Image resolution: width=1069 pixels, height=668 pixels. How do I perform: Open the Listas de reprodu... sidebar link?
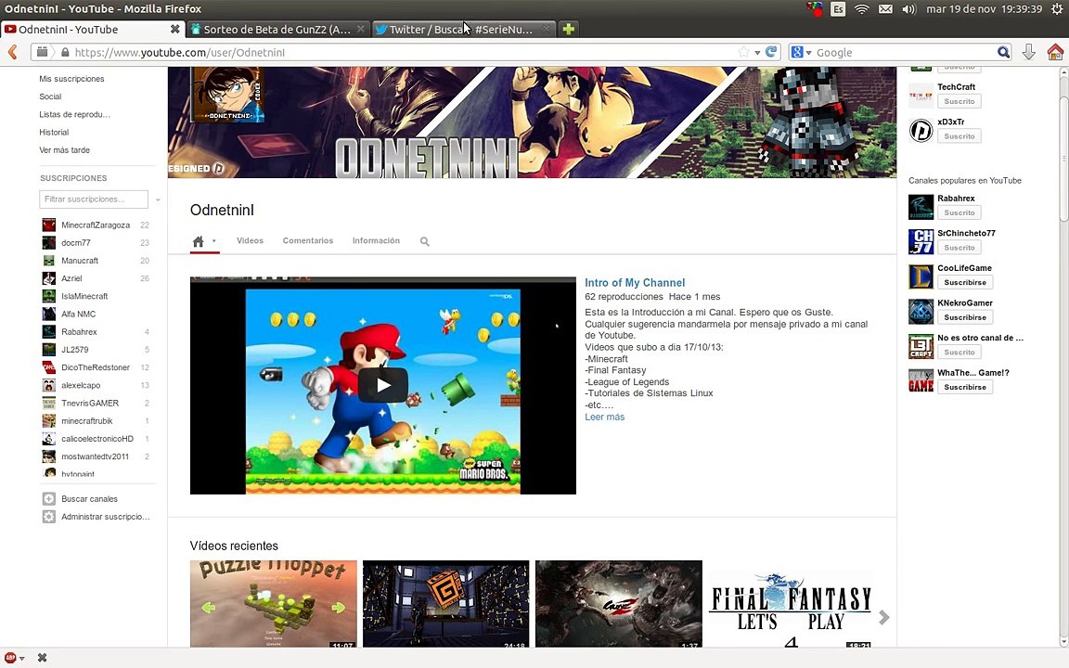pyautogui.click(x=74, y=114)
